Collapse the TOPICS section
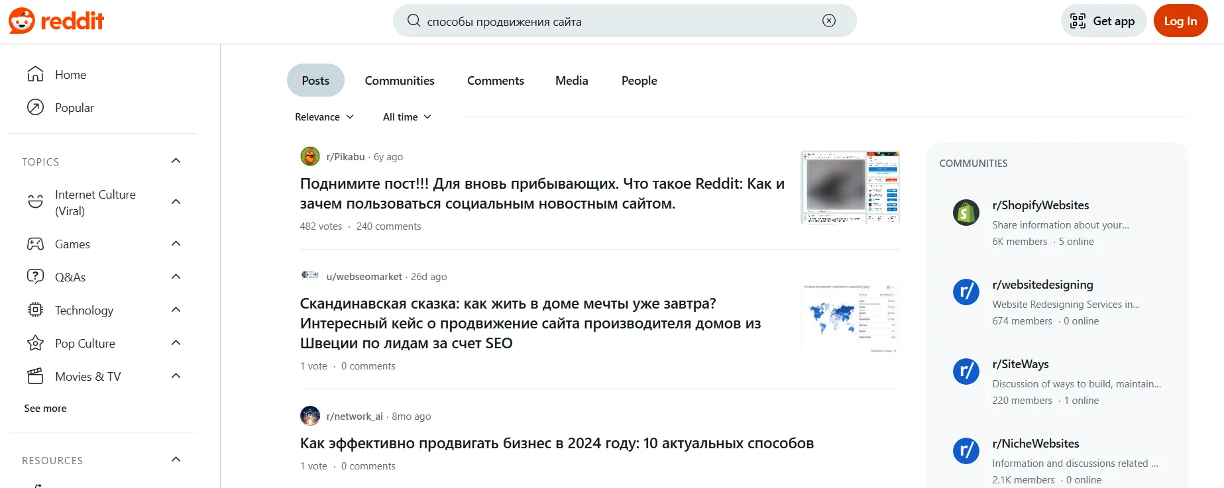The width and height of the screenshot is (1224, 488). (176, 161)
